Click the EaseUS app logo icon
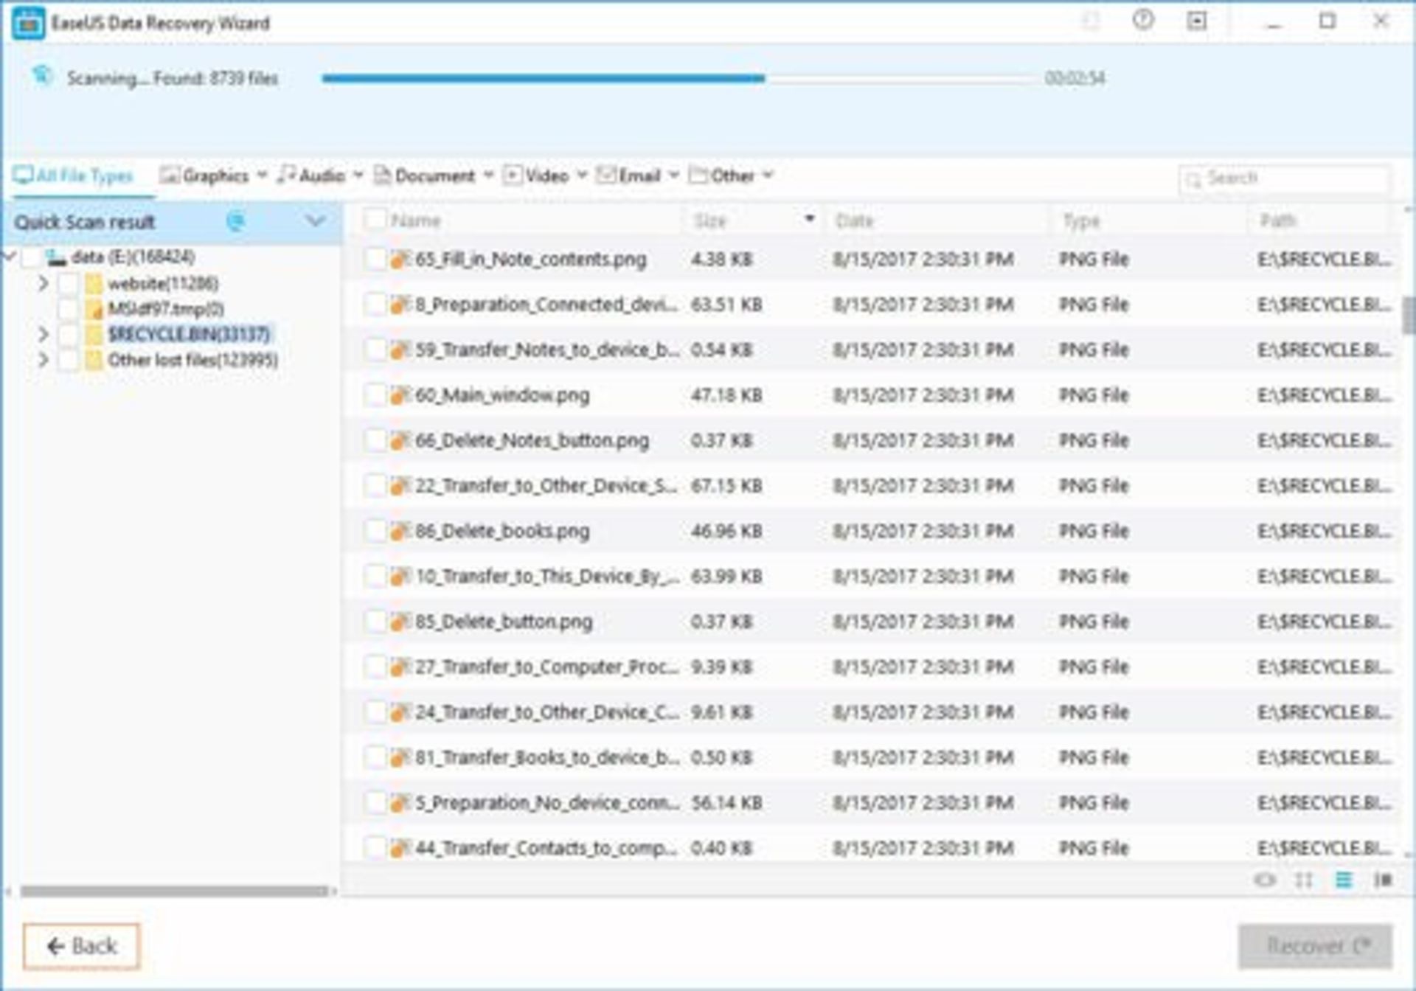The image size is (1416, 991). (29, 24)
